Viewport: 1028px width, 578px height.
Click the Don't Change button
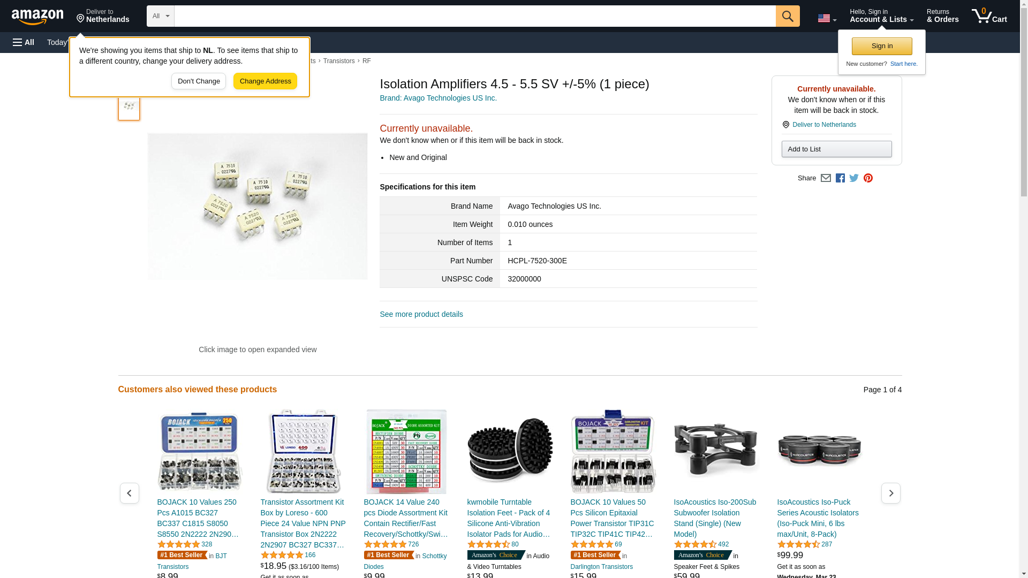pyautogui.click(x=199, y=81)
